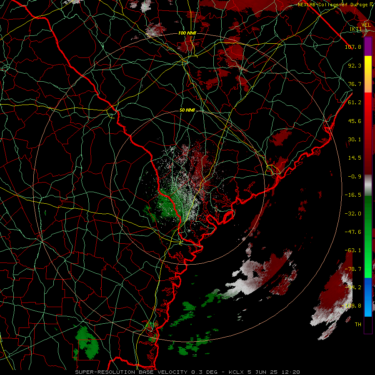Click the -16.5 velocity scale value
The image size is (375, 375).
point(353,195)
